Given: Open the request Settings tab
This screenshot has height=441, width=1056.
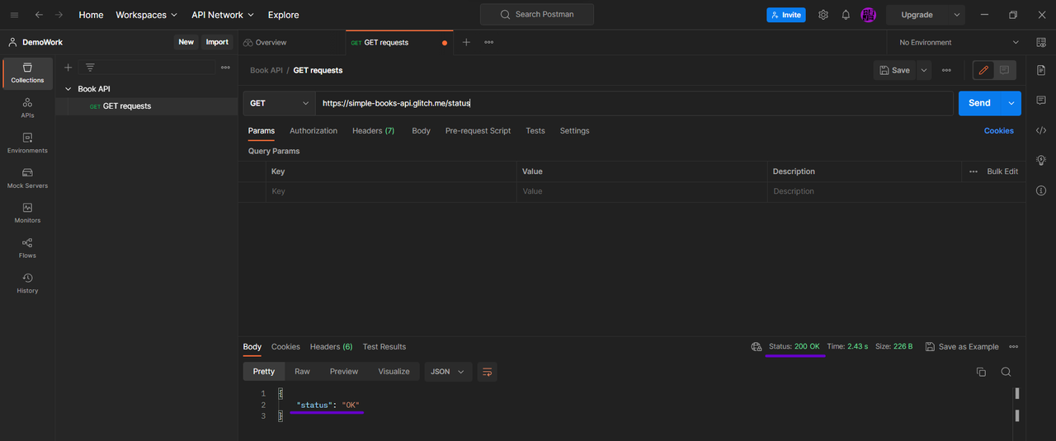Looking at the screenshot, I should tap(574, 131).
